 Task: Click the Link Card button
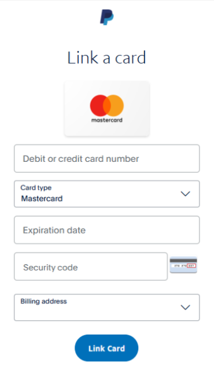click(106, 349)
